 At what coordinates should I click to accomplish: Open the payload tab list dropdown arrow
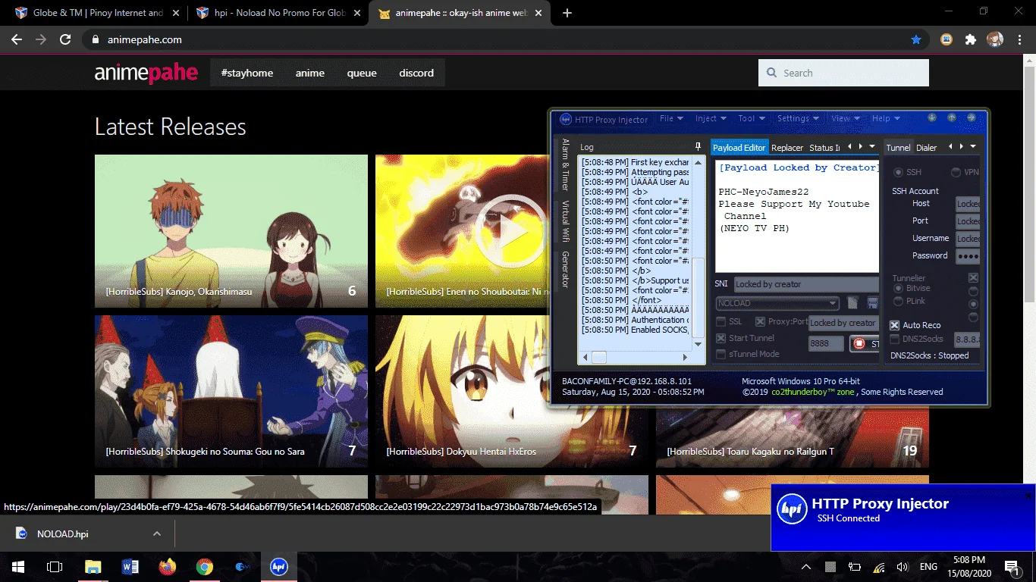coord(871,146)
